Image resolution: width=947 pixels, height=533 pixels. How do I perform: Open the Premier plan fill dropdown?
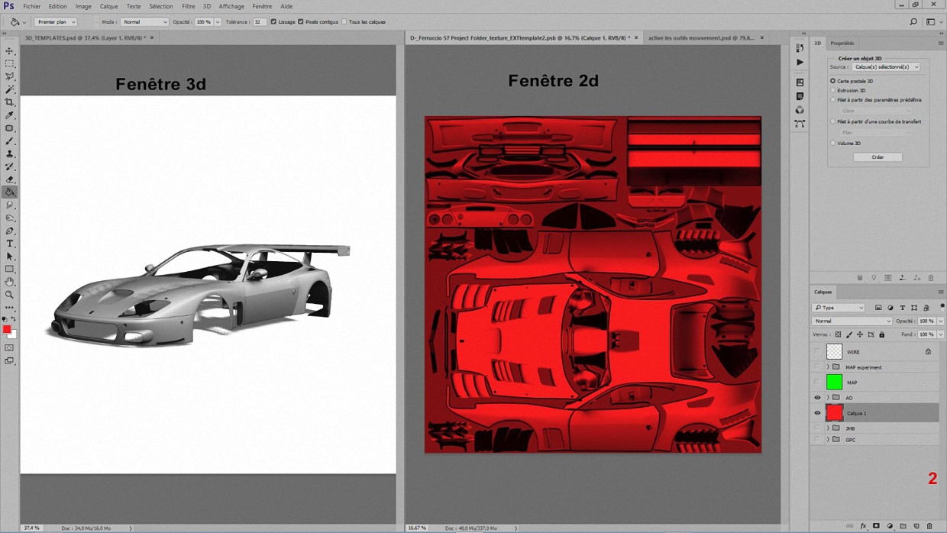56,22
